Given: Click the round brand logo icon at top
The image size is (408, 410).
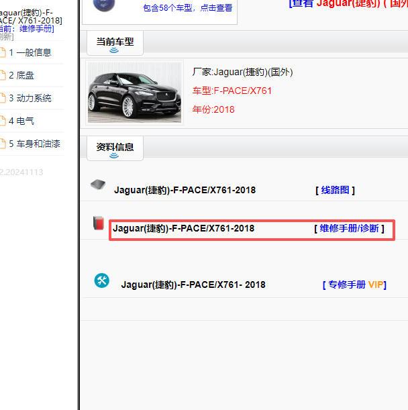Looking at the screenshot, I should (x=104, y=5).
